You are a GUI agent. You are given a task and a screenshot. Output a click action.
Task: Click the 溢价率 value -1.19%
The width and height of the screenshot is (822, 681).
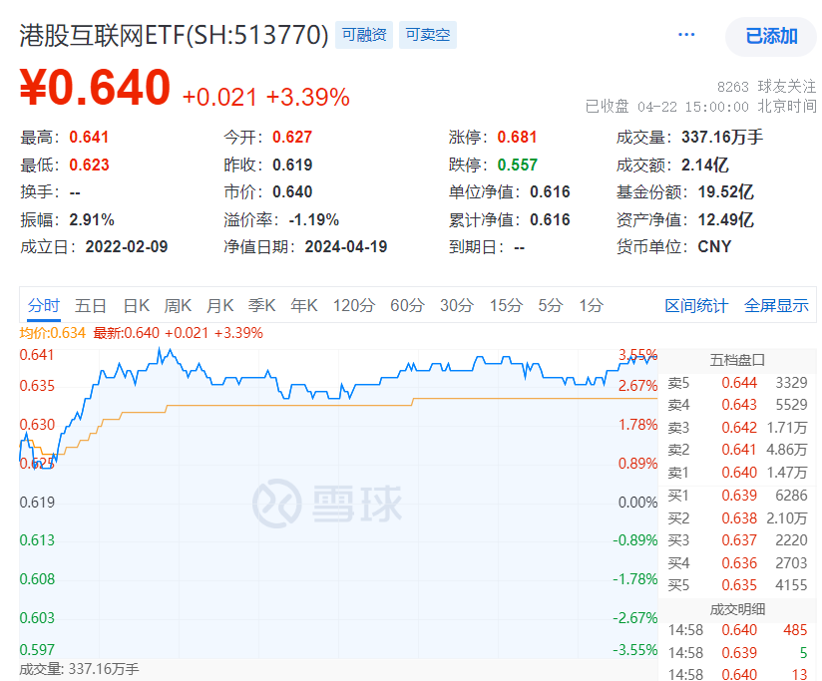click(313, 219)
